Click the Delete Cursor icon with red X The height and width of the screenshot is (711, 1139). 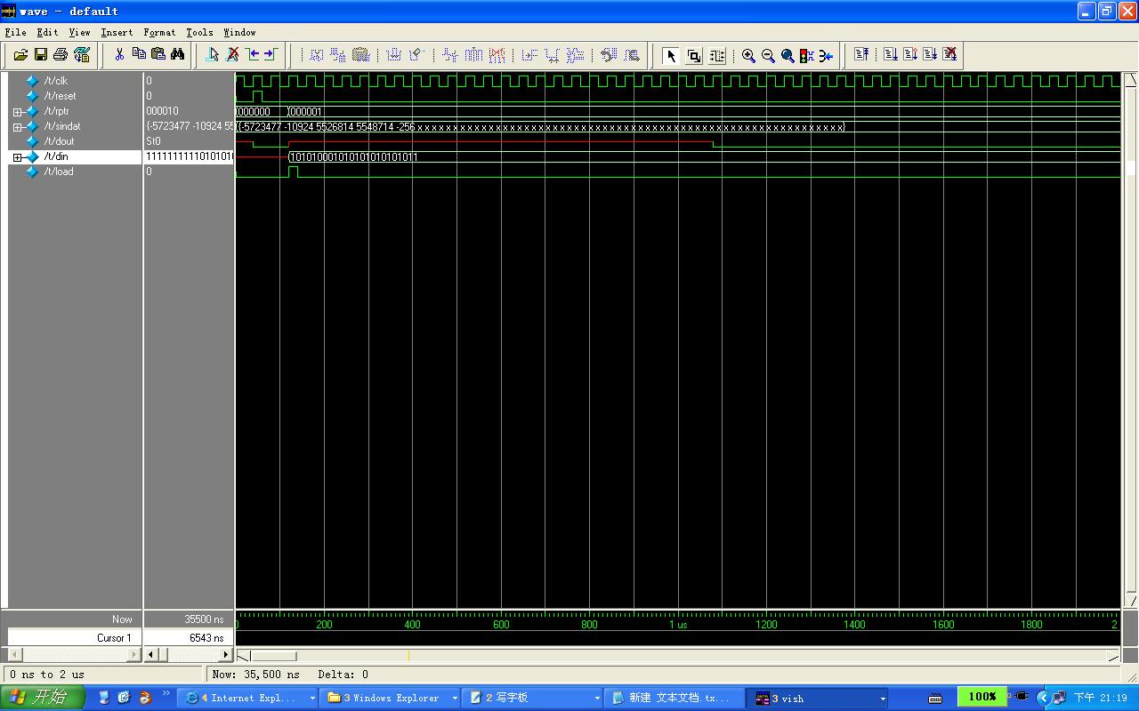(232, 55)
